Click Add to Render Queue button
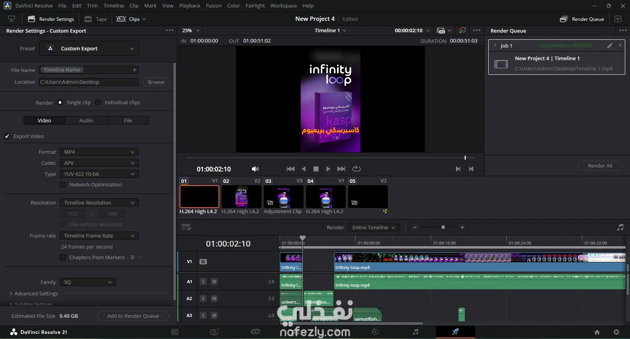630x339 pixels. 133,316
